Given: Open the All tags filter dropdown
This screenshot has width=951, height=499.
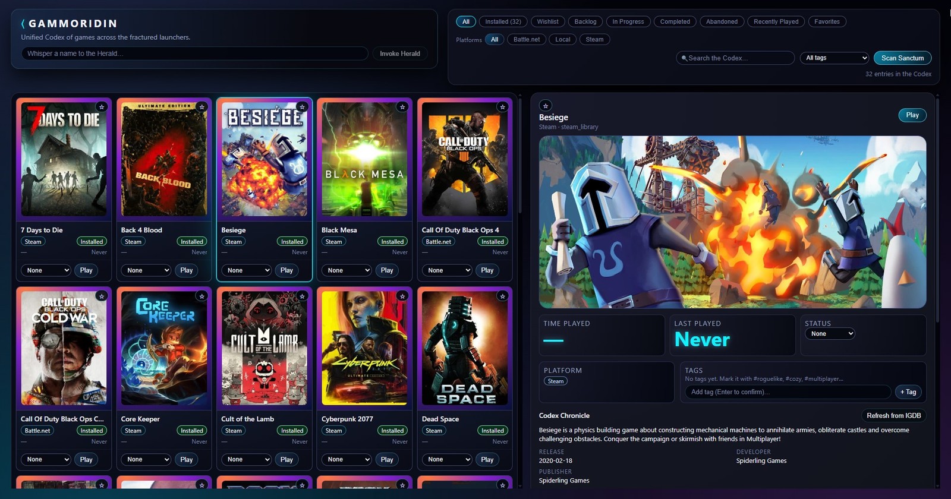Looking at the screenshot, I should (835, 58).
